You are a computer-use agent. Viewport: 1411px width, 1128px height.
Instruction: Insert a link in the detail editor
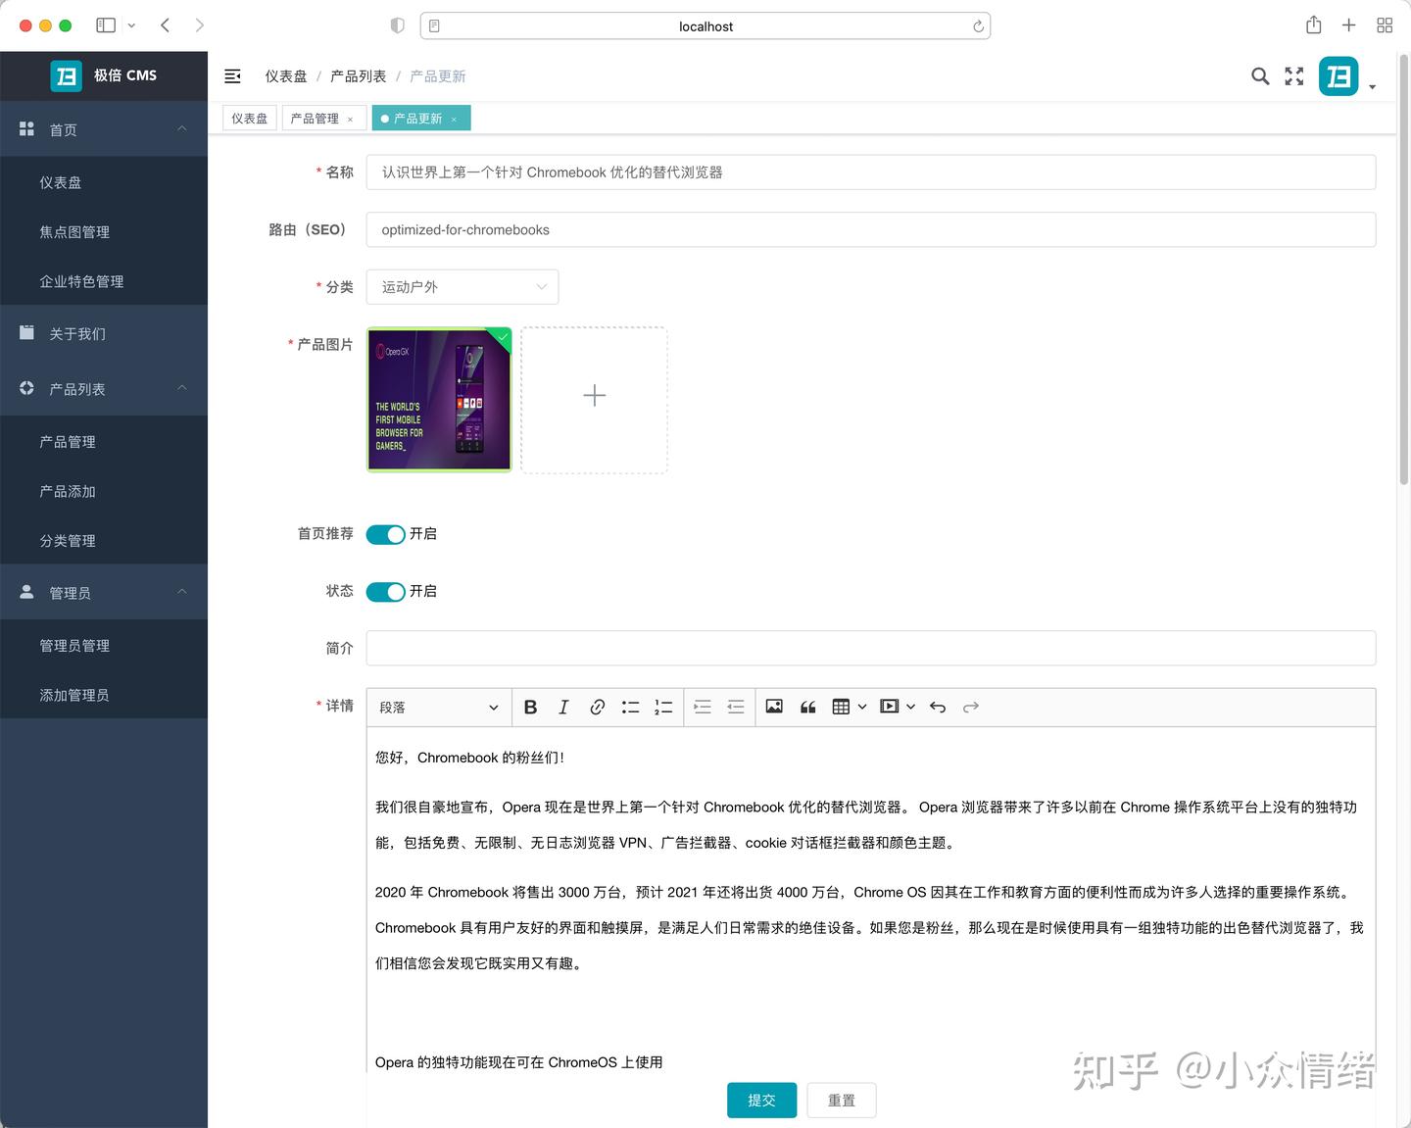point(597,707)
